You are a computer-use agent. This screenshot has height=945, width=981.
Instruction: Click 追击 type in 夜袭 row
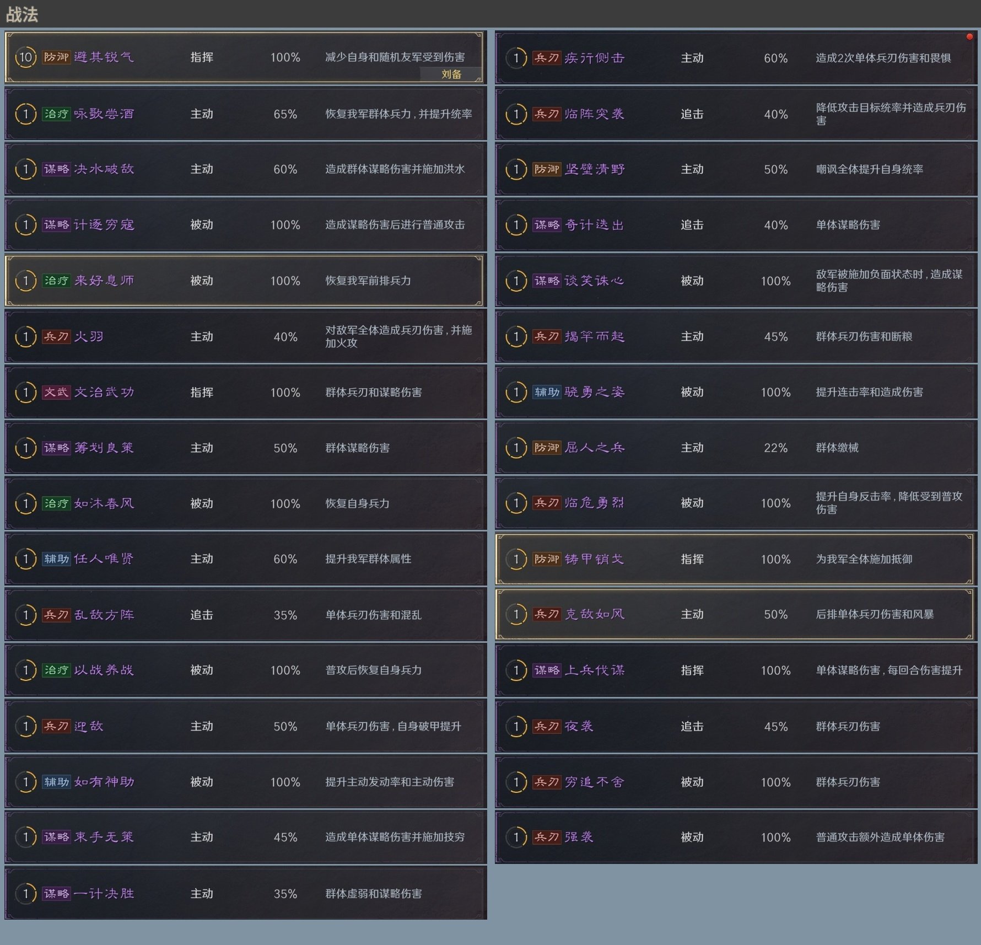(692, 727)
